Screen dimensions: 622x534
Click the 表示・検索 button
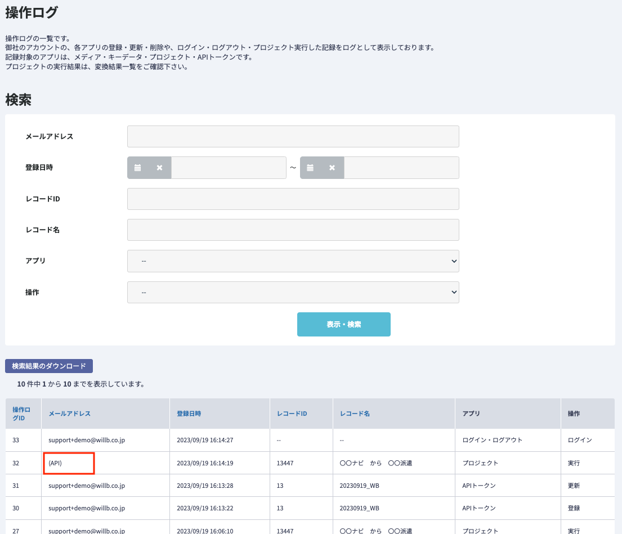click(343, 324)
